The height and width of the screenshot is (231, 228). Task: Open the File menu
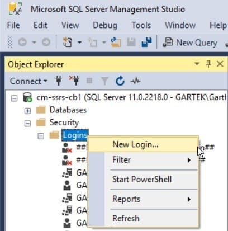pos(13,25)
